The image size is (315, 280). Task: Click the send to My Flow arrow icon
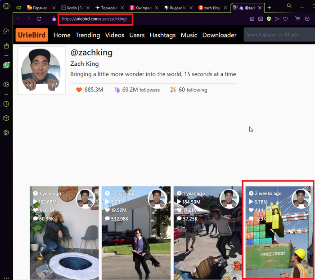pos(277,19)
